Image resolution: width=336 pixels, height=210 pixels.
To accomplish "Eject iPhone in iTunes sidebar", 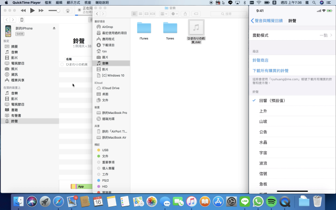I will pyautogui.click(x=54, y=28).
